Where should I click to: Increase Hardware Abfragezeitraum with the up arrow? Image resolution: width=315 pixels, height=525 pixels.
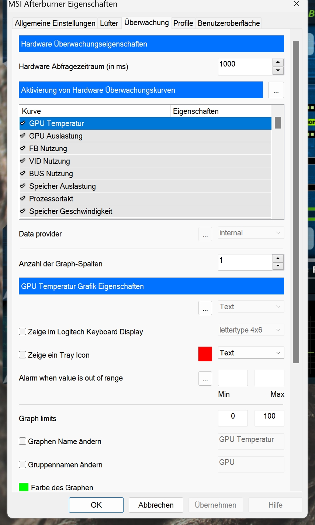(278, 62)
